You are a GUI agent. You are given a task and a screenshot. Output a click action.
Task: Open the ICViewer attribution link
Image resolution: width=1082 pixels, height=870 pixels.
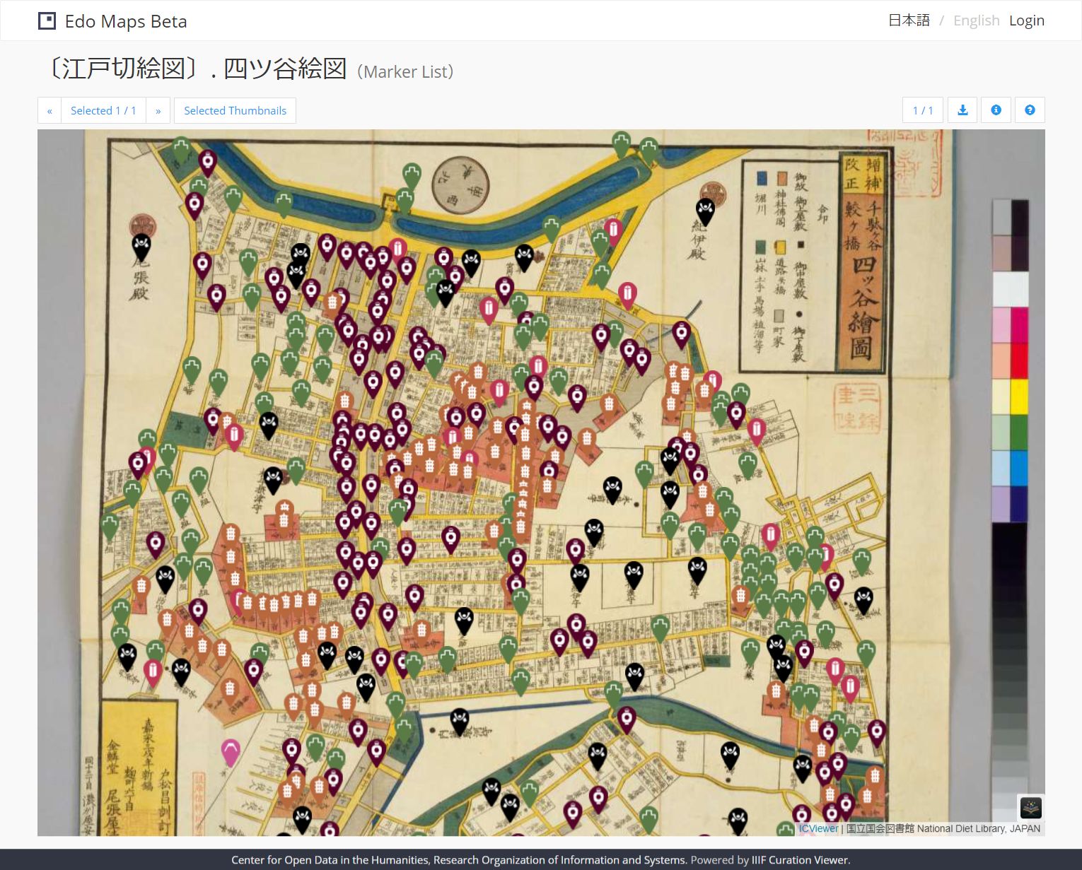818,828
